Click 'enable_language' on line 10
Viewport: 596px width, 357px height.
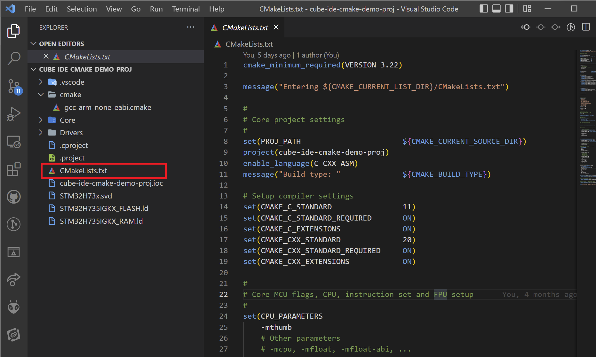pyautogui.click(x=276, y=163)
